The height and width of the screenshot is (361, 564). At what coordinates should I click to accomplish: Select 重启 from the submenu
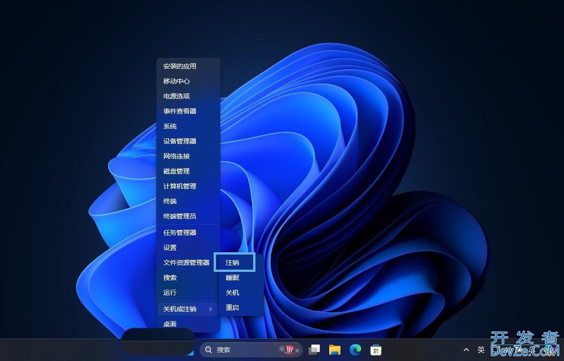(241, 308)
